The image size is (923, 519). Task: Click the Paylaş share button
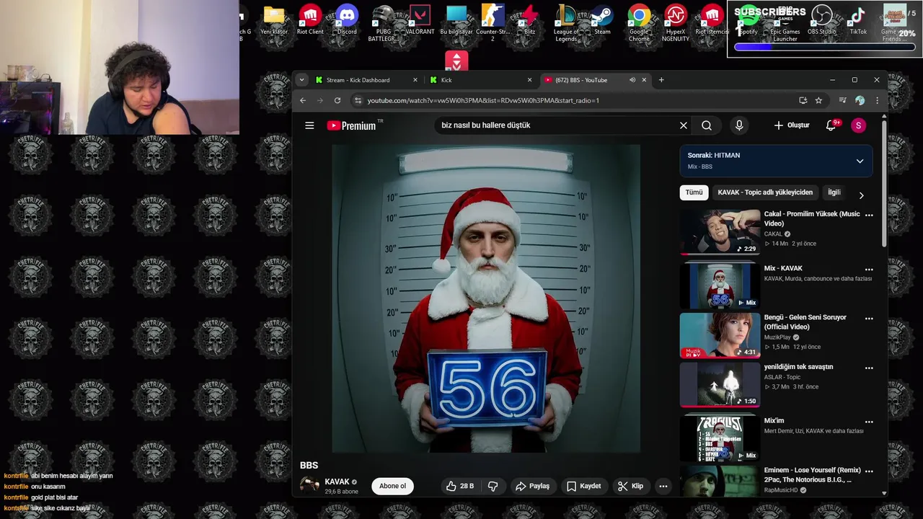pyautogui.click(x=532, y=486)
